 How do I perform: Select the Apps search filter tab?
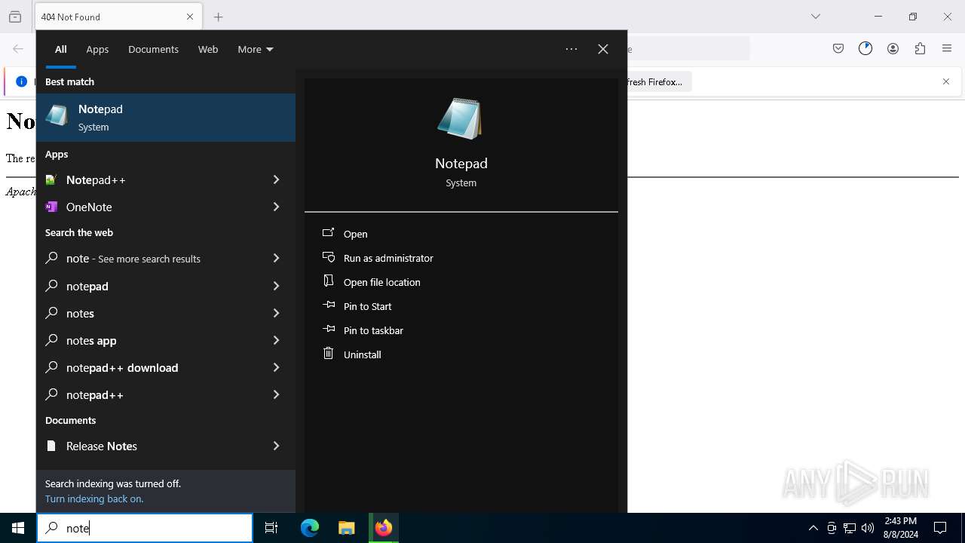click(x=97, y=49)
